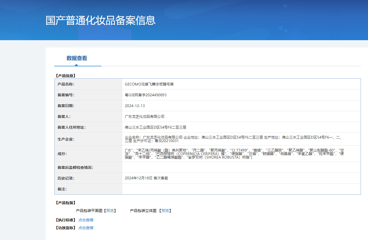Click the 【产品信息】 section heading
The image size is (368, 240).
click(65, 76)
